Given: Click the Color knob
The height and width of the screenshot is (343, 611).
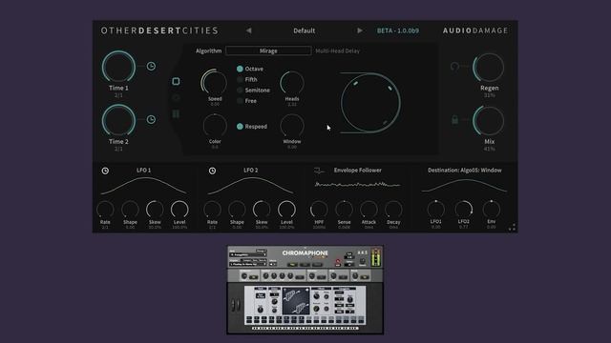Looking at the screenshot, I should coord(215,126).
